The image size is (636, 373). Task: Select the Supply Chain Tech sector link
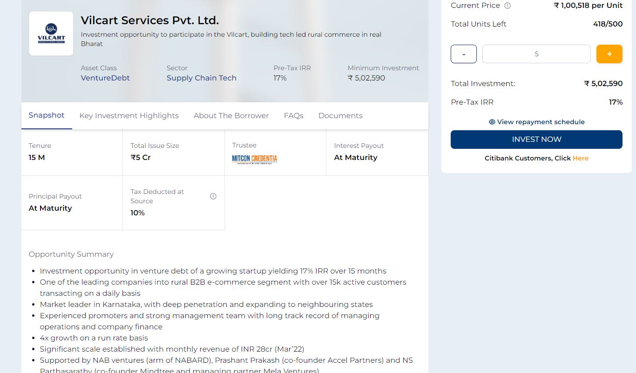pos(202,78)
